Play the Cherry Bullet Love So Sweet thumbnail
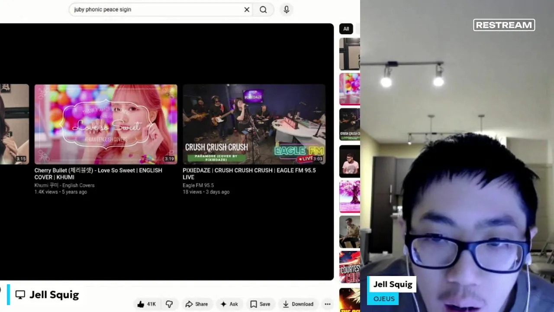 [106, 124]
